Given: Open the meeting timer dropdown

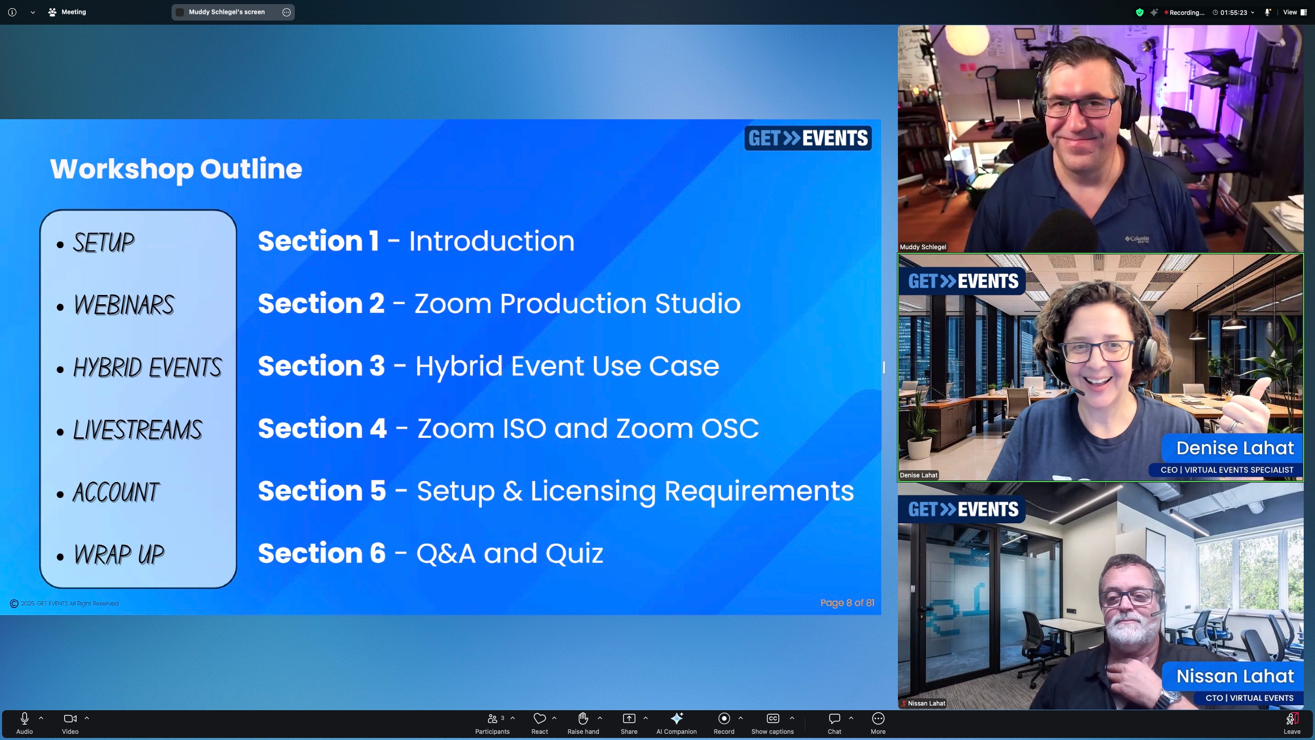Looking at the screenshot, I should pyautogui.click(x=1252, y=12).
